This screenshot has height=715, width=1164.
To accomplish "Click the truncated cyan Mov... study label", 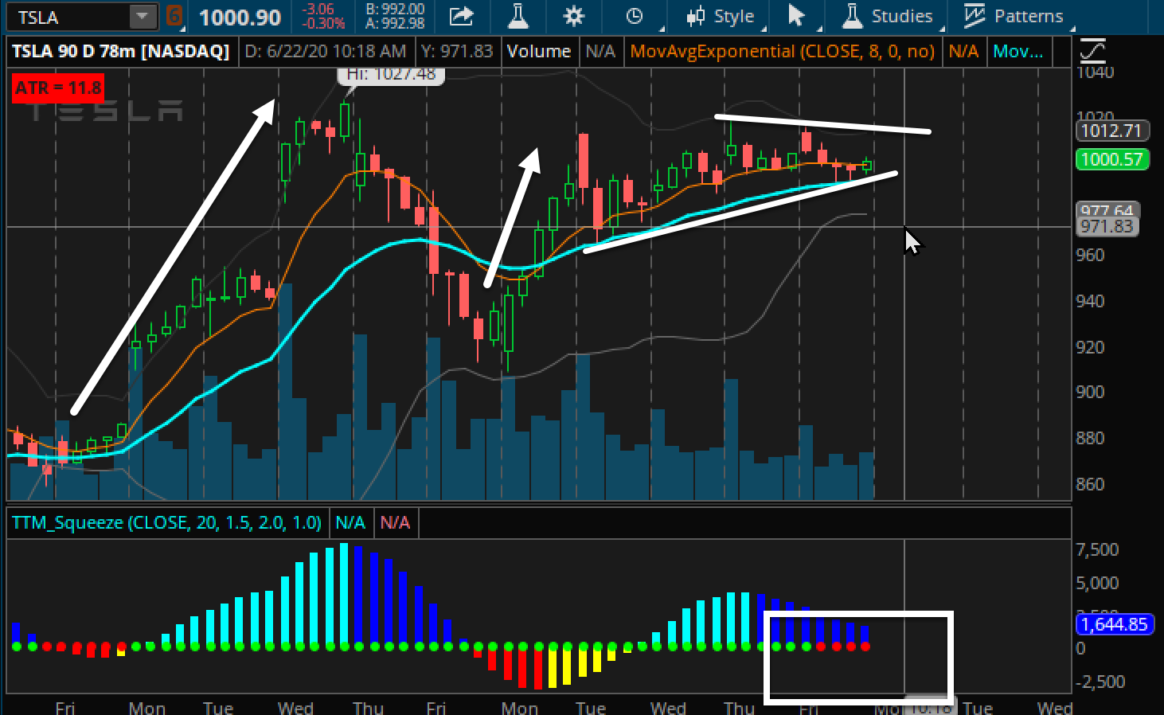I will [1018, 52].
